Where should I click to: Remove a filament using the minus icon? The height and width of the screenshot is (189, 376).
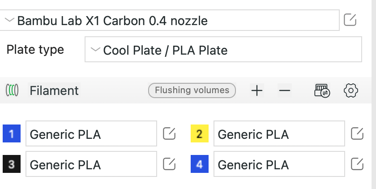[284, 91]
